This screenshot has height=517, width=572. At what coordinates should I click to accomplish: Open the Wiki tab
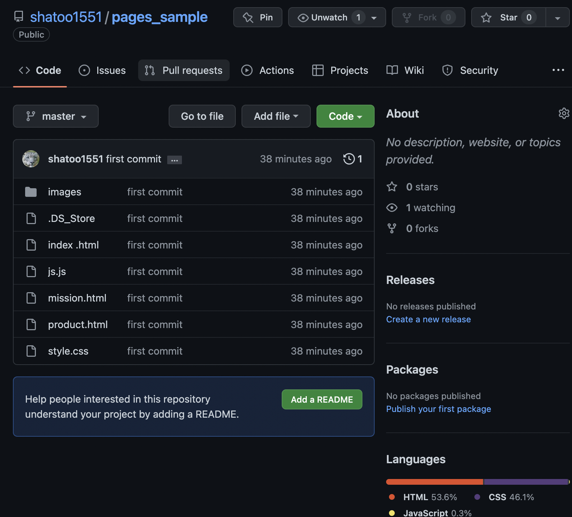tap(405, 70)
